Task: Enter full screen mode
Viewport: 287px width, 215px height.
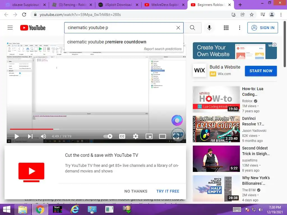Action: point(176,136)
